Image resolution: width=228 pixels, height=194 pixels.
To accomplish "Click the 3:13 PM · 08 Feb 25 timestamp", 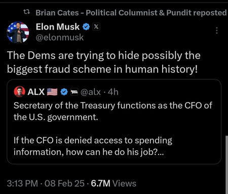I will (x=46, y=183).
